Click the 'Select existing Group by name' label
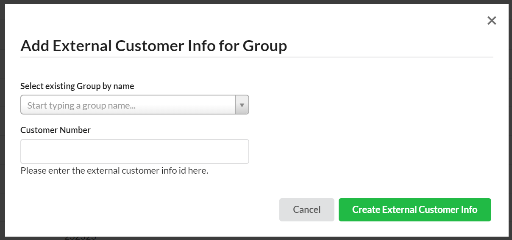The width and height of the screenshot is (512, 240). (77, 86)
